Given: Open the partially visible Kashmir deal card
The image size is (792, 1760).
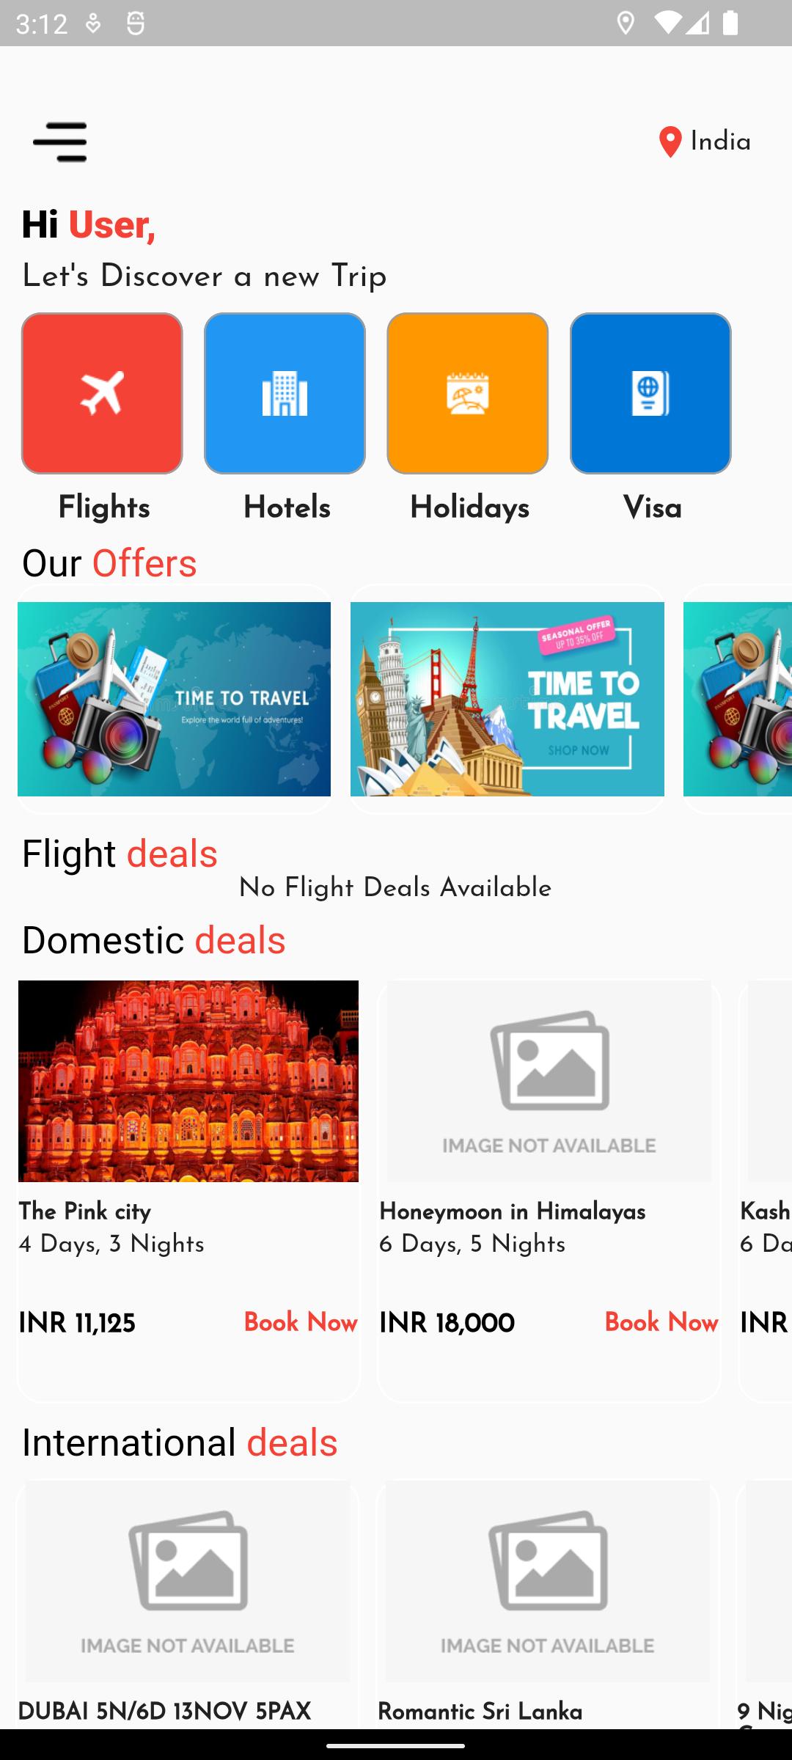Looking at the screenshot, I should click(766, 1191).
